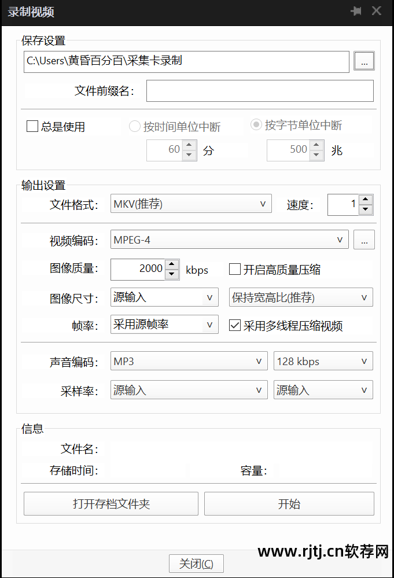Screen dimensions: 394x578
Task: Increase the 60 分 minutes value
Action: click(x=189, y=145)
